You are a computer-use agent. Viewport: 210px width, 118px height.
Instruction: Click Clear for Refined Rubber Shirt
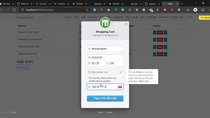click(x=160, y=54)
